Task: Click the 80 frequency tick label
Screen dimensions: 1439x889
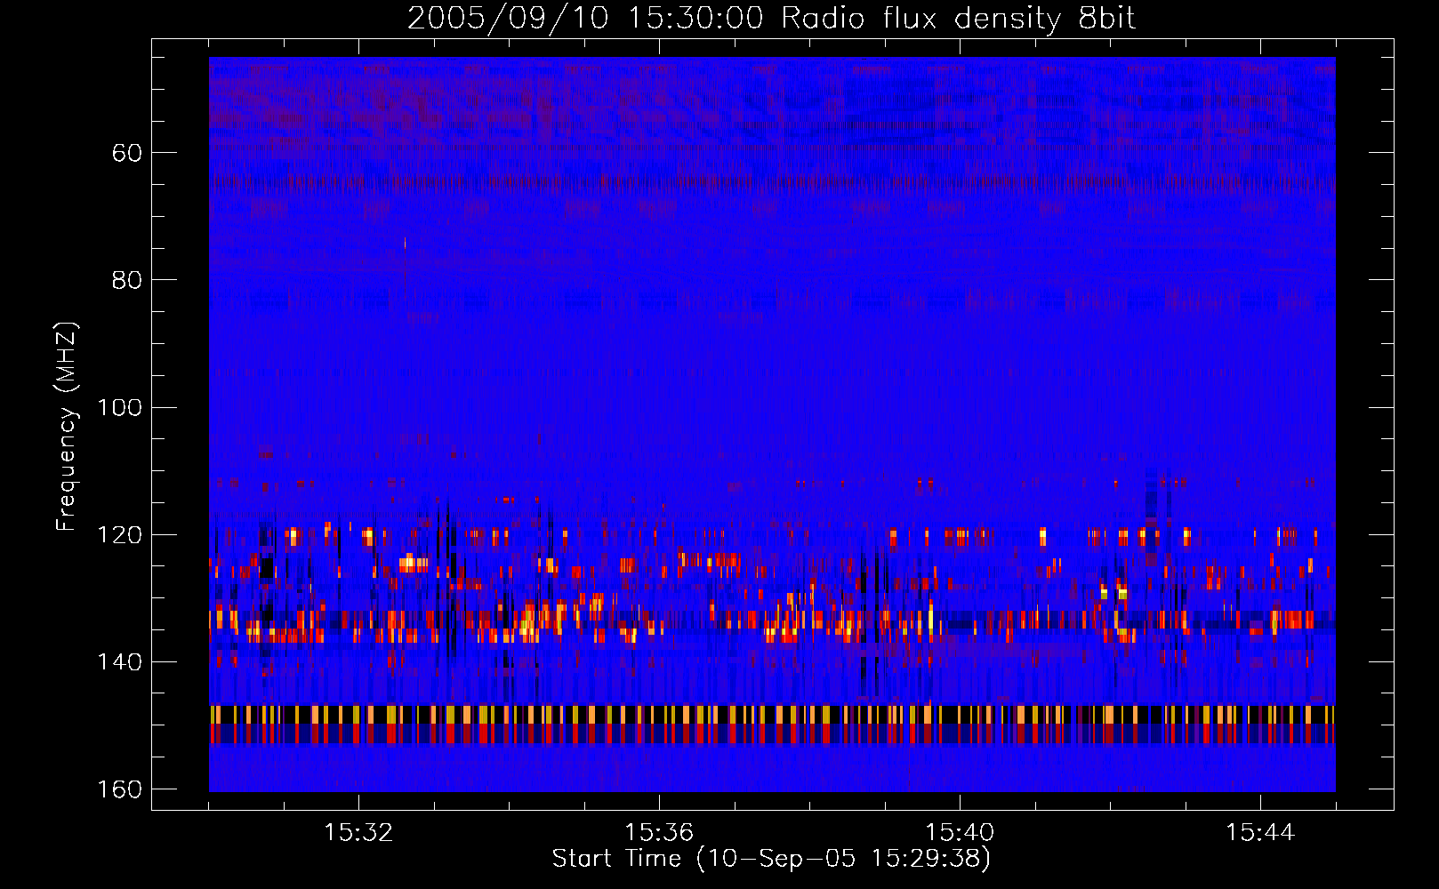Action: pos(127,280)
